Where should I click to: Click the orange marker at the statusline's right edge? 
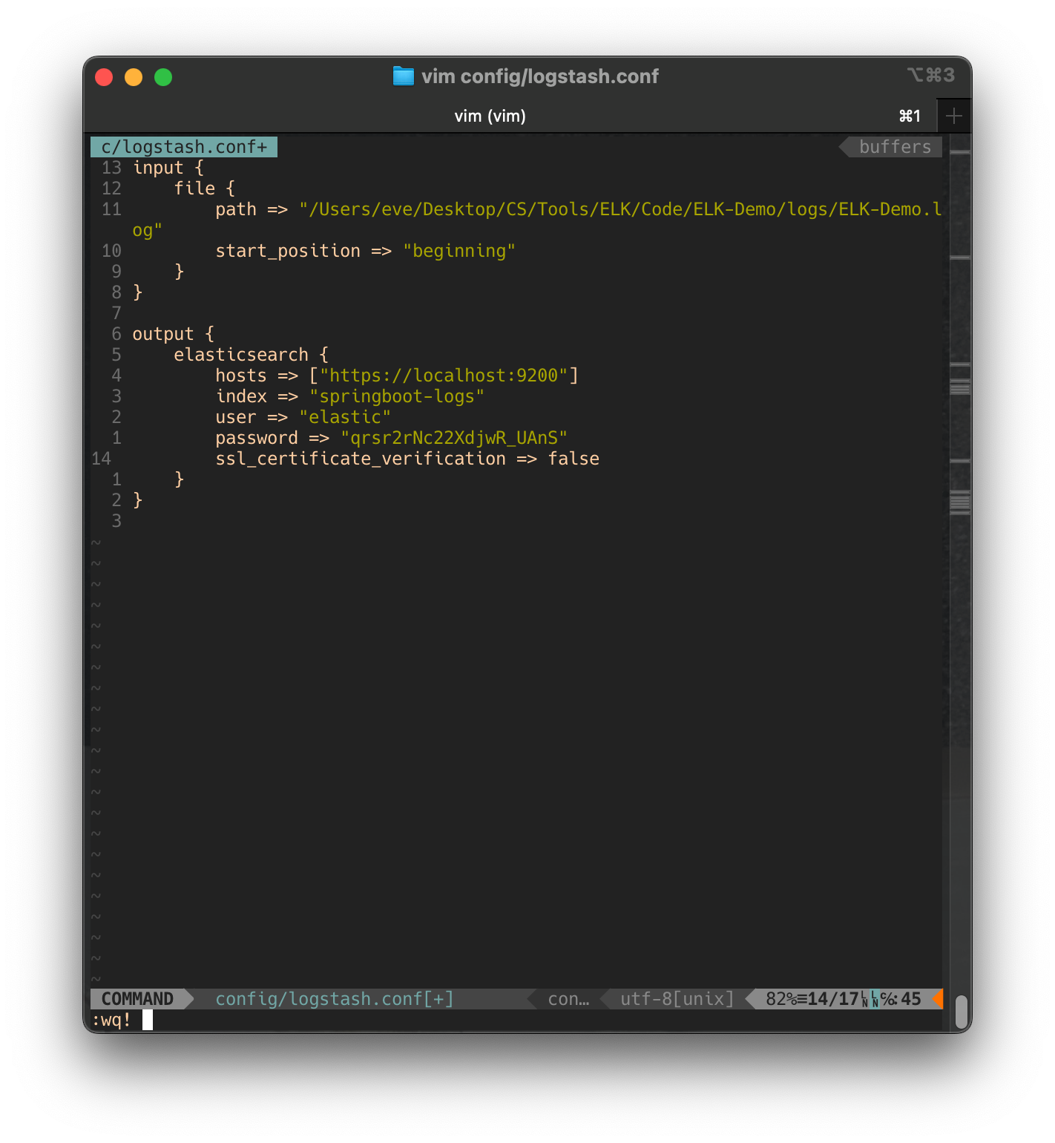938,999
